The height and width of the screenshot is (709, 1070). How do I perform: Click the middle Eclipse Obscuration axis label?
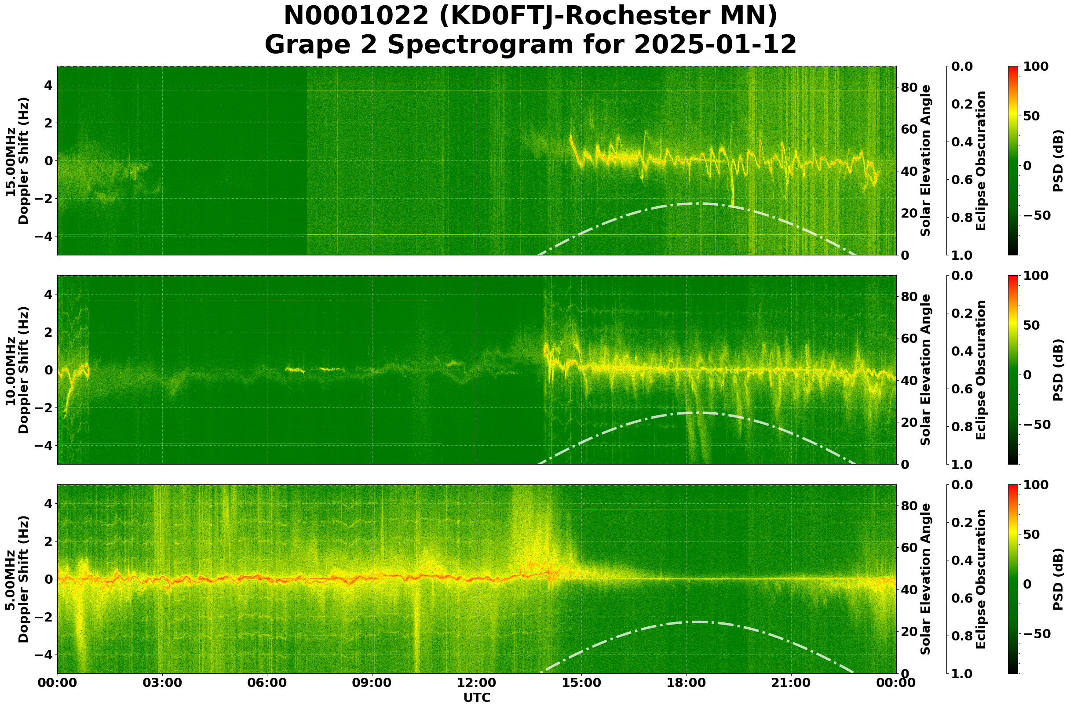[x=980, y=370]
